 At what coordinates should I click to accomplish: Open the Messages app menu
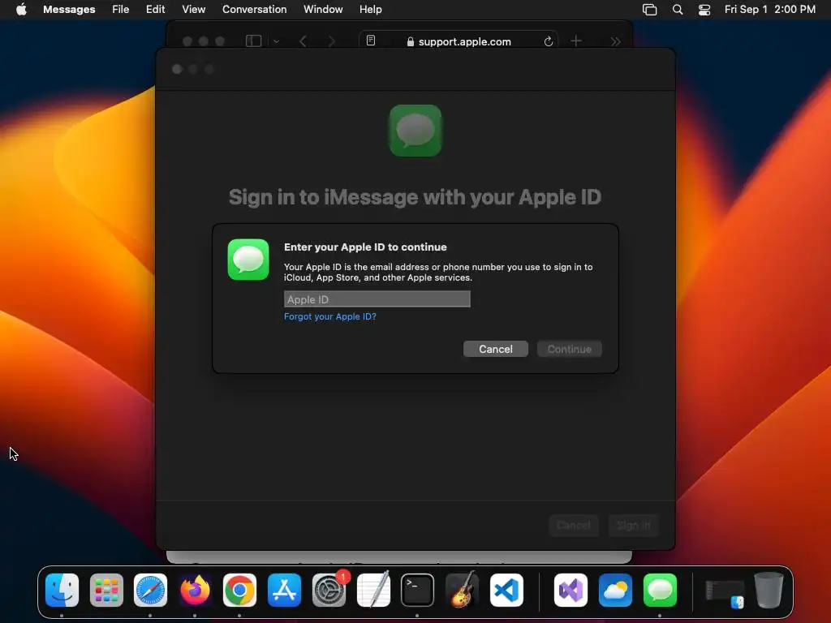69,9
